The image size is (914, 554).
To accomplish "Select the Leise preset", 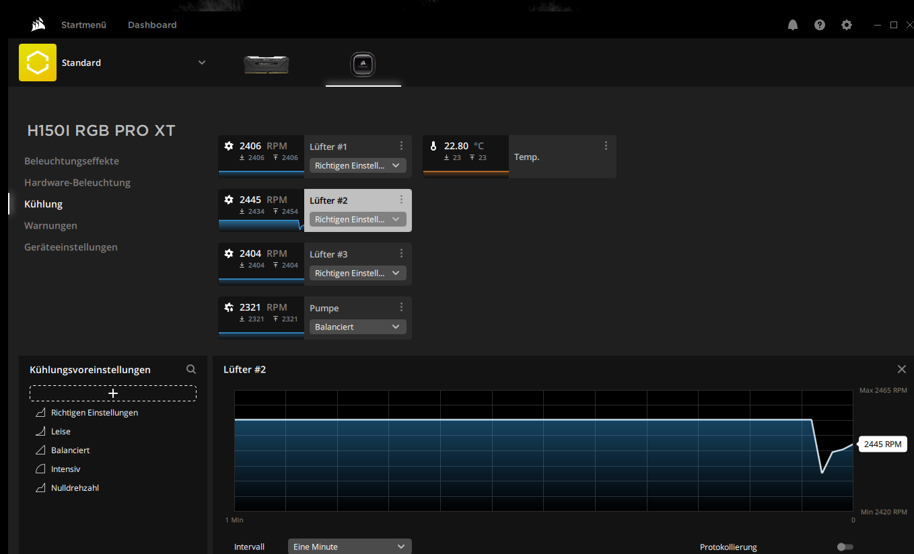I will coord(61,432).
